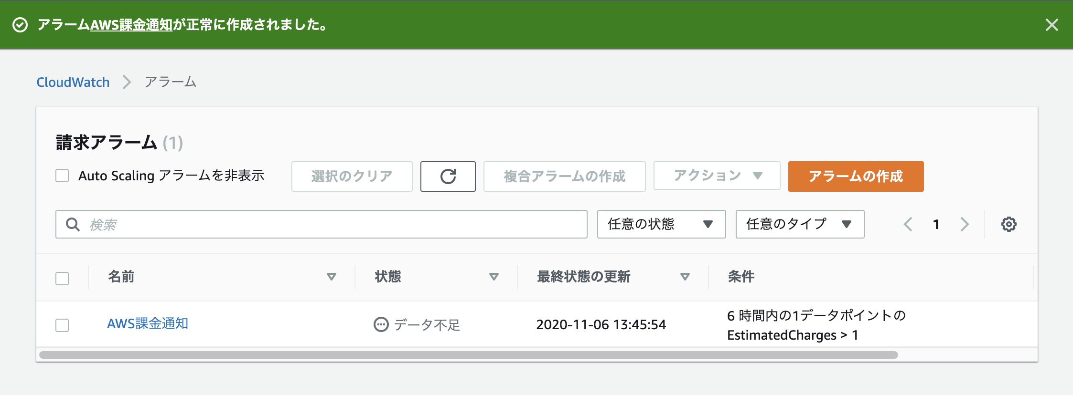Sort by 最終状態の更新 column arrow
This screenshot has width=1073, height=395.
685,277
